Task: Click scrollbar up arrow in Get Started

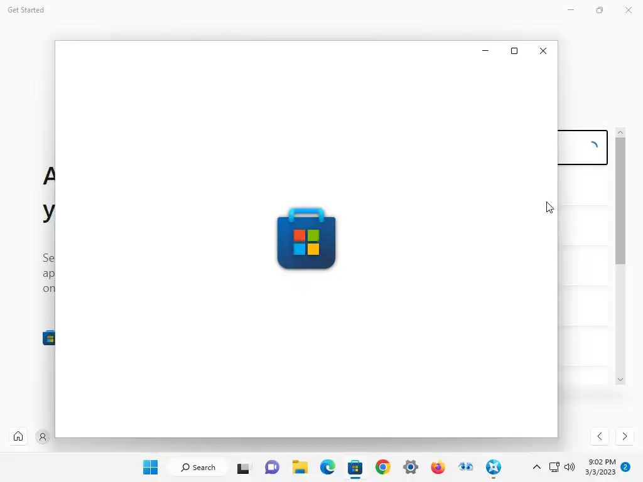Action: click(x=620, y=132)
